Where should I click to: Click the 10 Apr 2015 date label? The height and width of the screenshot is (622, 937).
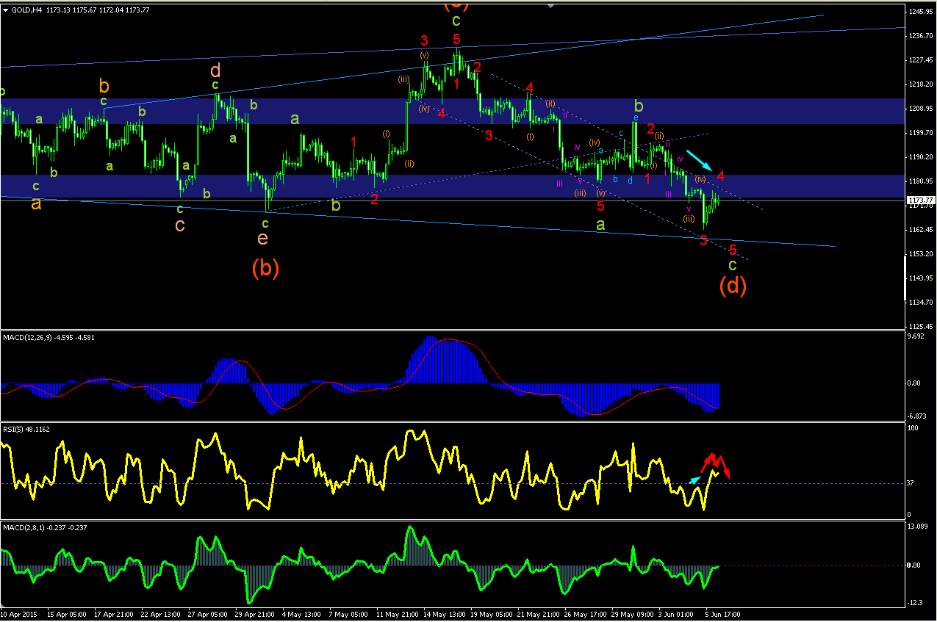17,613
